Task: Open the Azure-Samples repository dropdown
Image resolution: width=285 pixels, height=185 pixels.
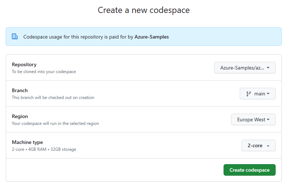Action: coord(245,68)
